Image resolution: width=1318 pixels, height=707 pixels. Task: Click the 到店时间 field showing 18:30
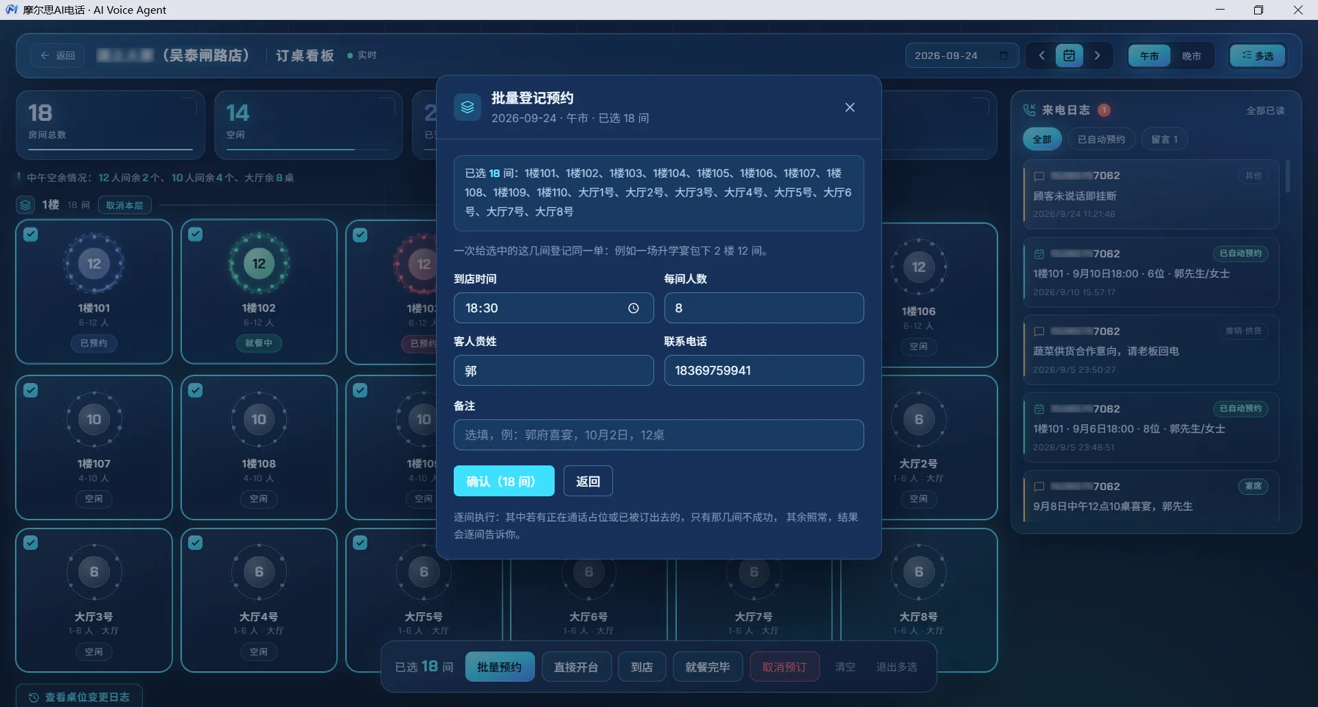tap(553, 308)
